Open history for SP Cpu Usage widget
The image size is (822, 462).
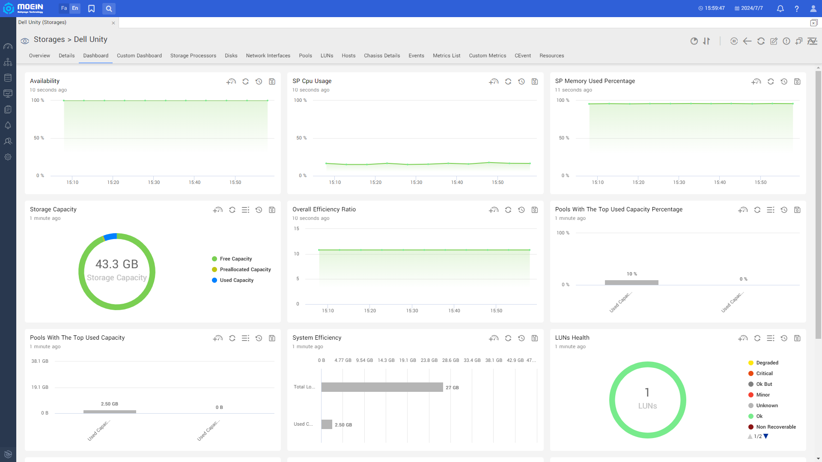[521, 81]
